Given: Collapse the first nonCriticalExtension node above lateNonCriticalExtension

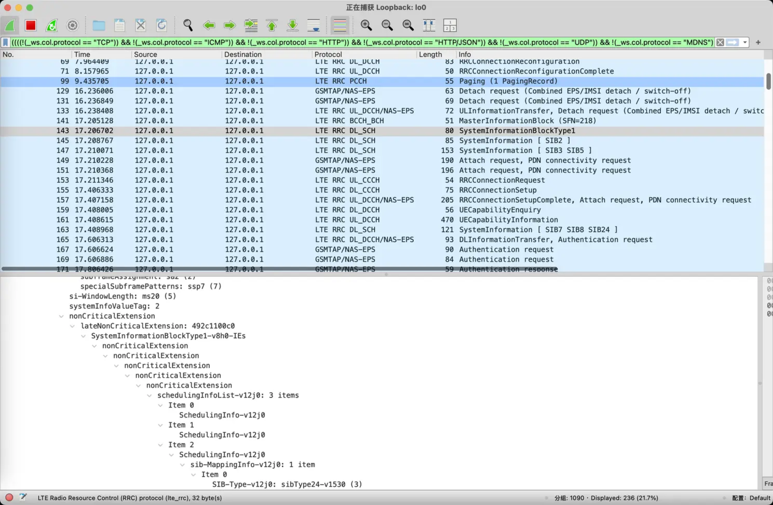Looking at the screenshot, I should (61, 316).
